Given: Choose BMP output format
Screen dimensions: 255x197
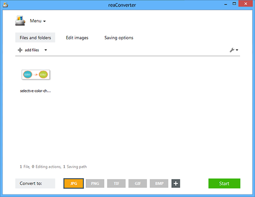Looking at the screenshot, I should 159,183.
